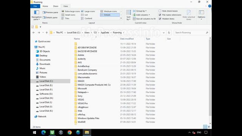Open recent locations dropdown arrow
The width and height of the screenshot is (242, 136).
(x=43, y=33)
